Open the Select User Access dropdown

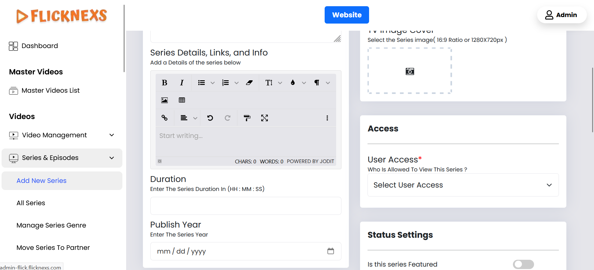463,185
